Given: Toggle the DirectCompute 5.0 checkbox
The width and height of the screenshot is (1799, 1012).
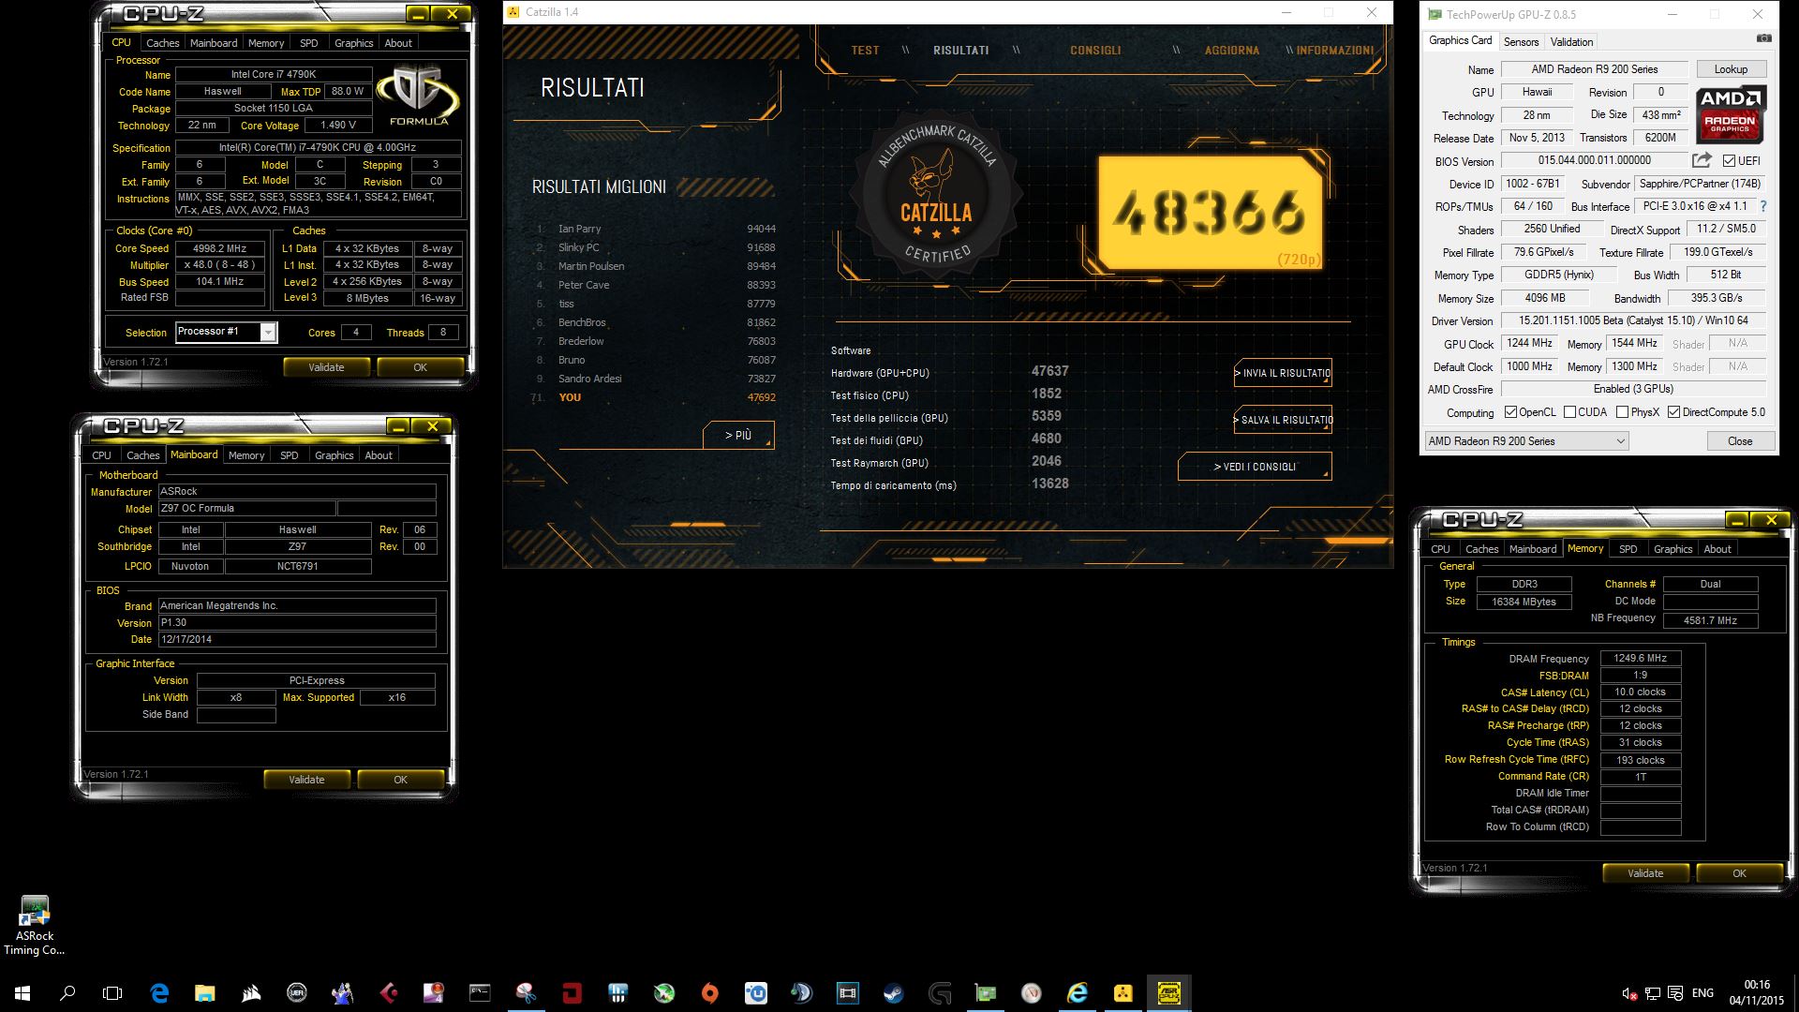Looking at the screenshot, I should point(1673,412).
